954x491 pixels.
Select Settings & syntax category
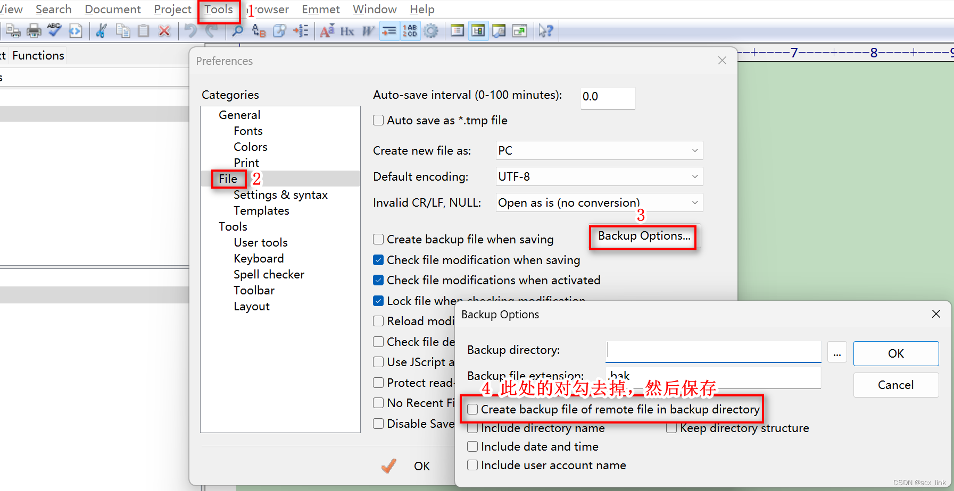pos(280,194)
